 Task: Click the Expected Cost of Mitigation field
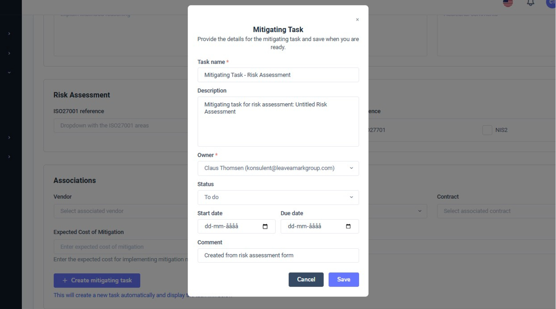[117, 246]
